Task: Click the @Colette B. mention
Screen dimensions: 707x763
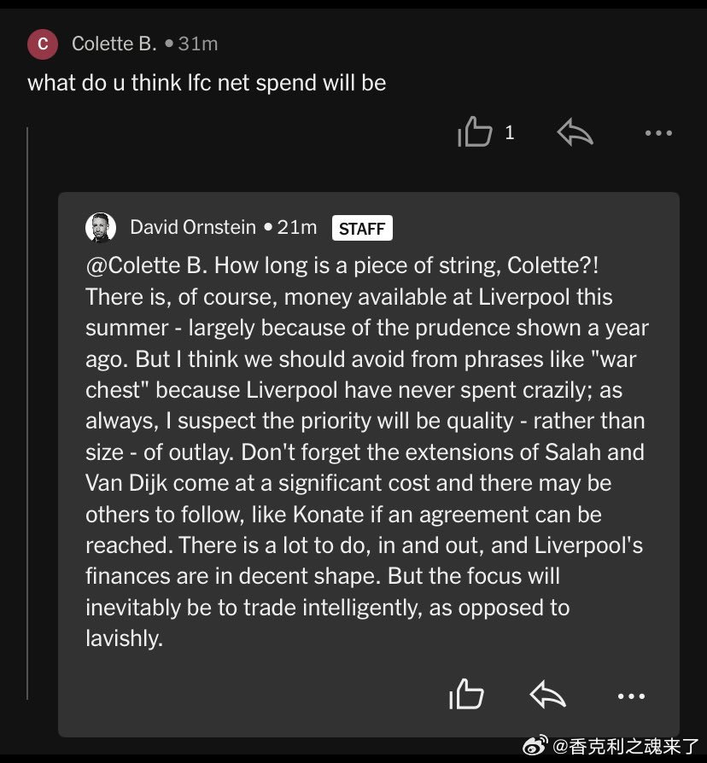Action: [x=147, y=265]
